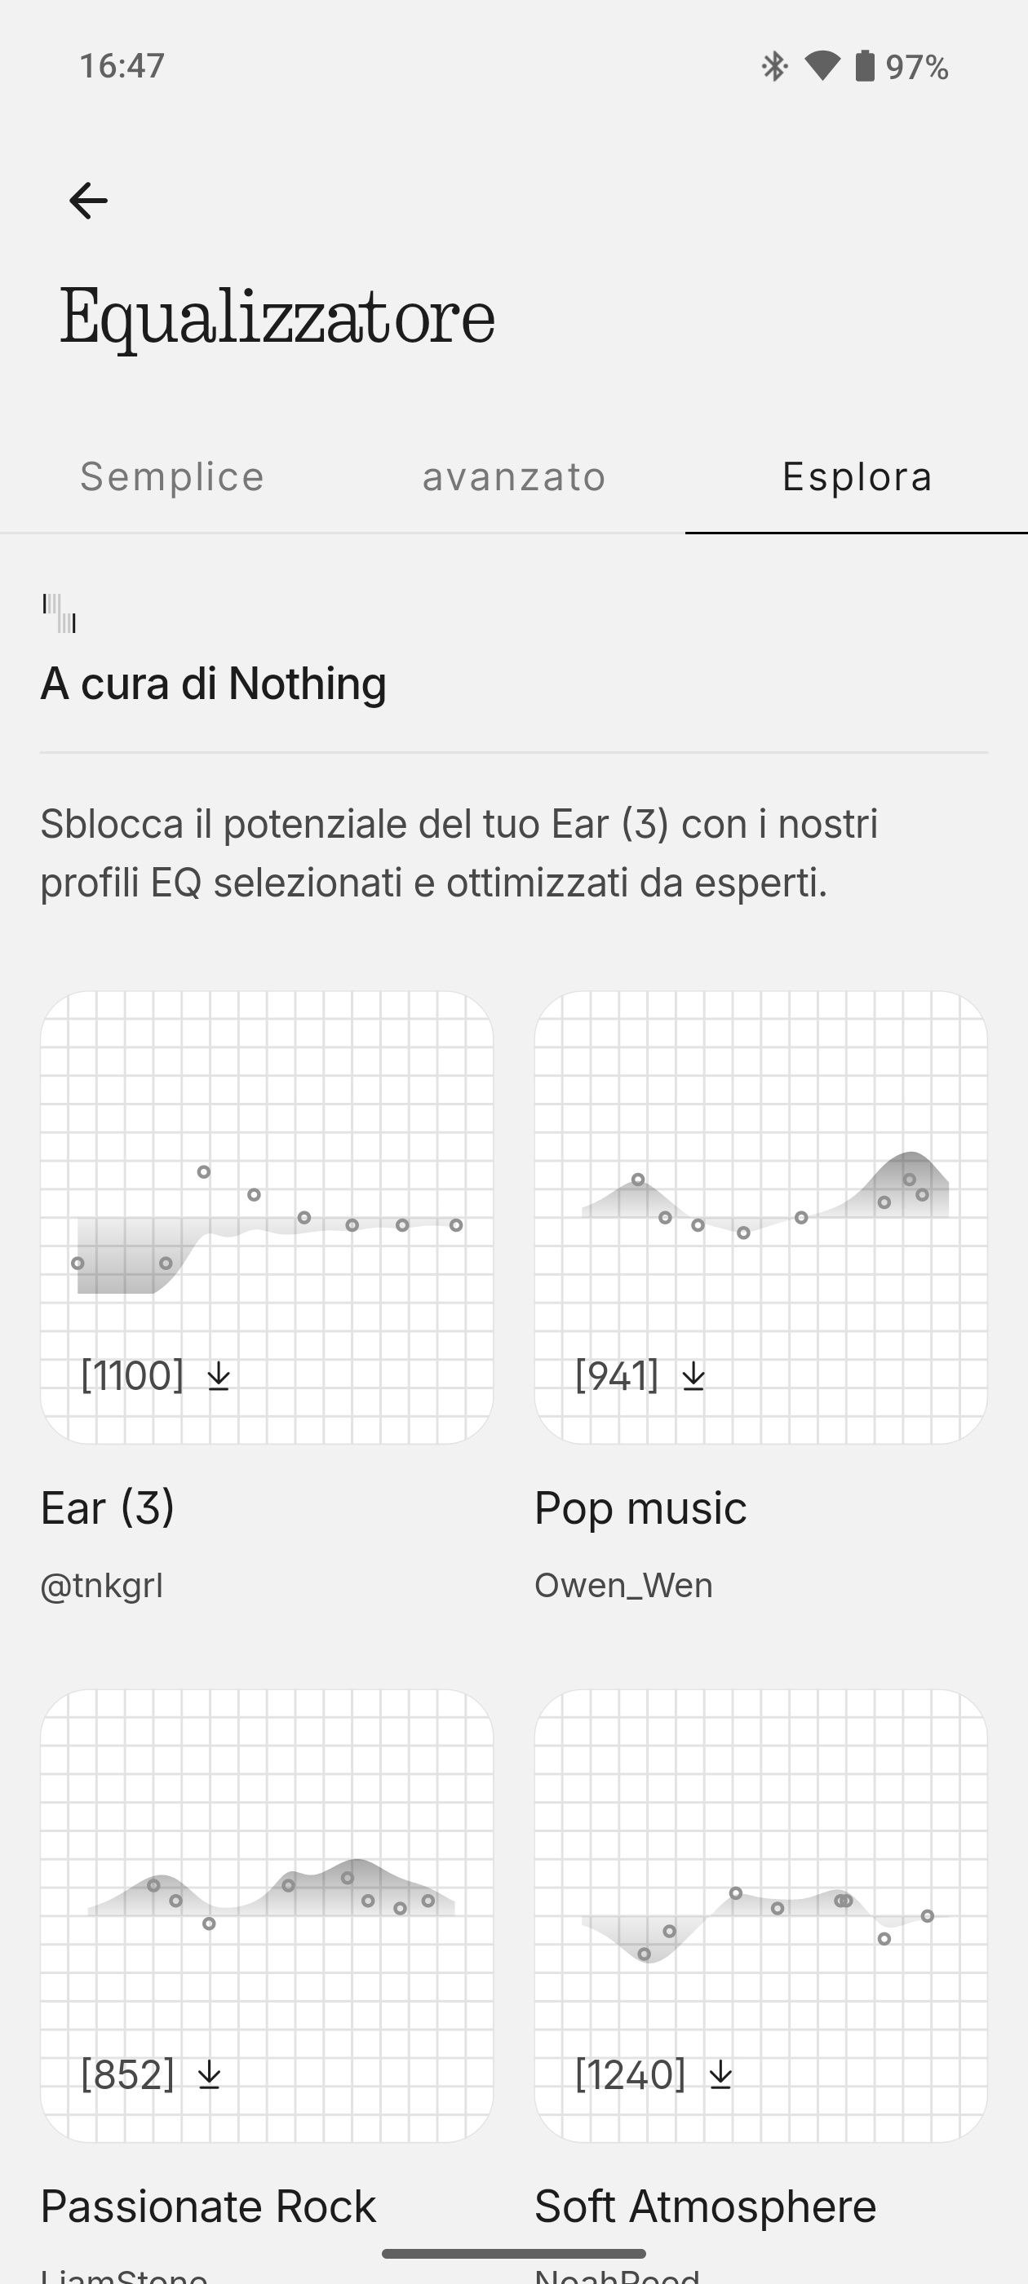
Task: Download the Soft Atmosphere EQ profile
Action: pyautogui.click(x=721, y=2074)
